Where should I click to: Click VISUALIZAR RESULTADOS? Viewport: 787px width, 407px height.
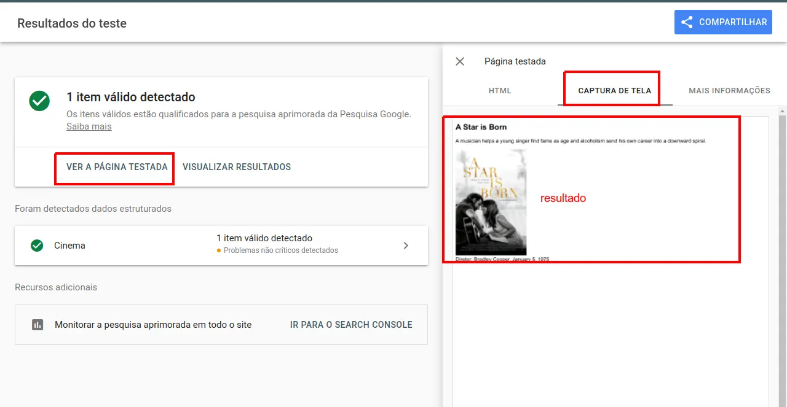(x=237, y=167)
